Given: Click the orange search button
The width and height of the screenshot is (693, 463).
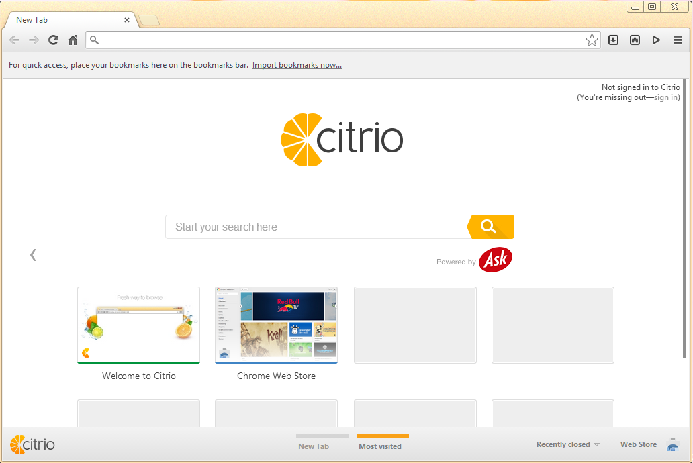Looking at the screenshot, I should pos(491,227).
